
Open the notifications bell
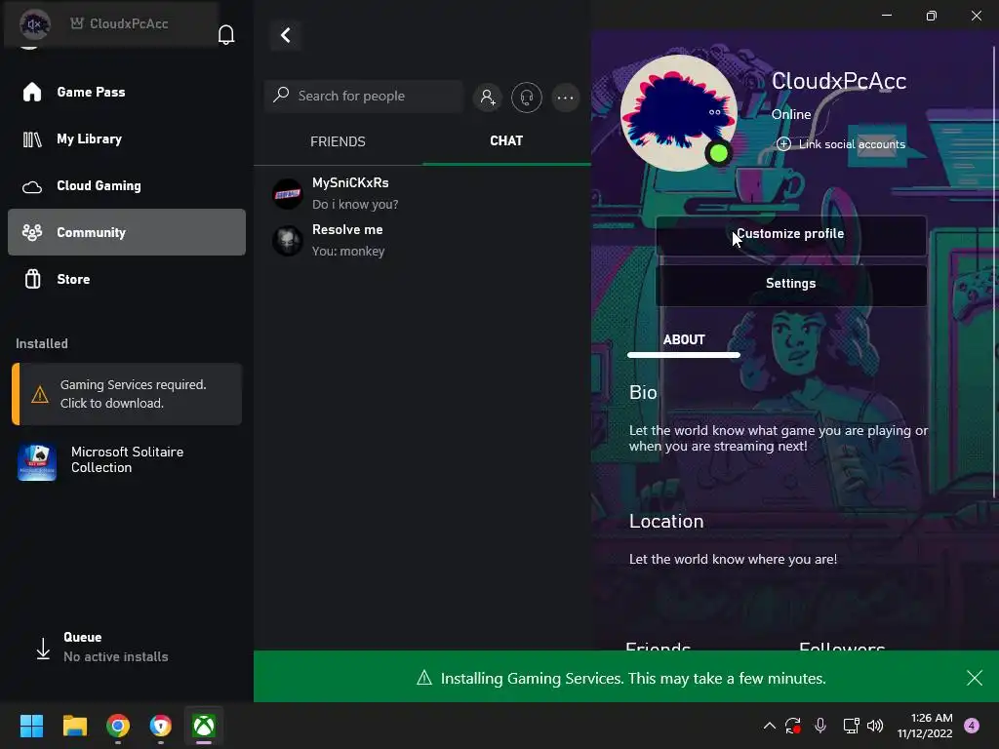pos(226,34)
